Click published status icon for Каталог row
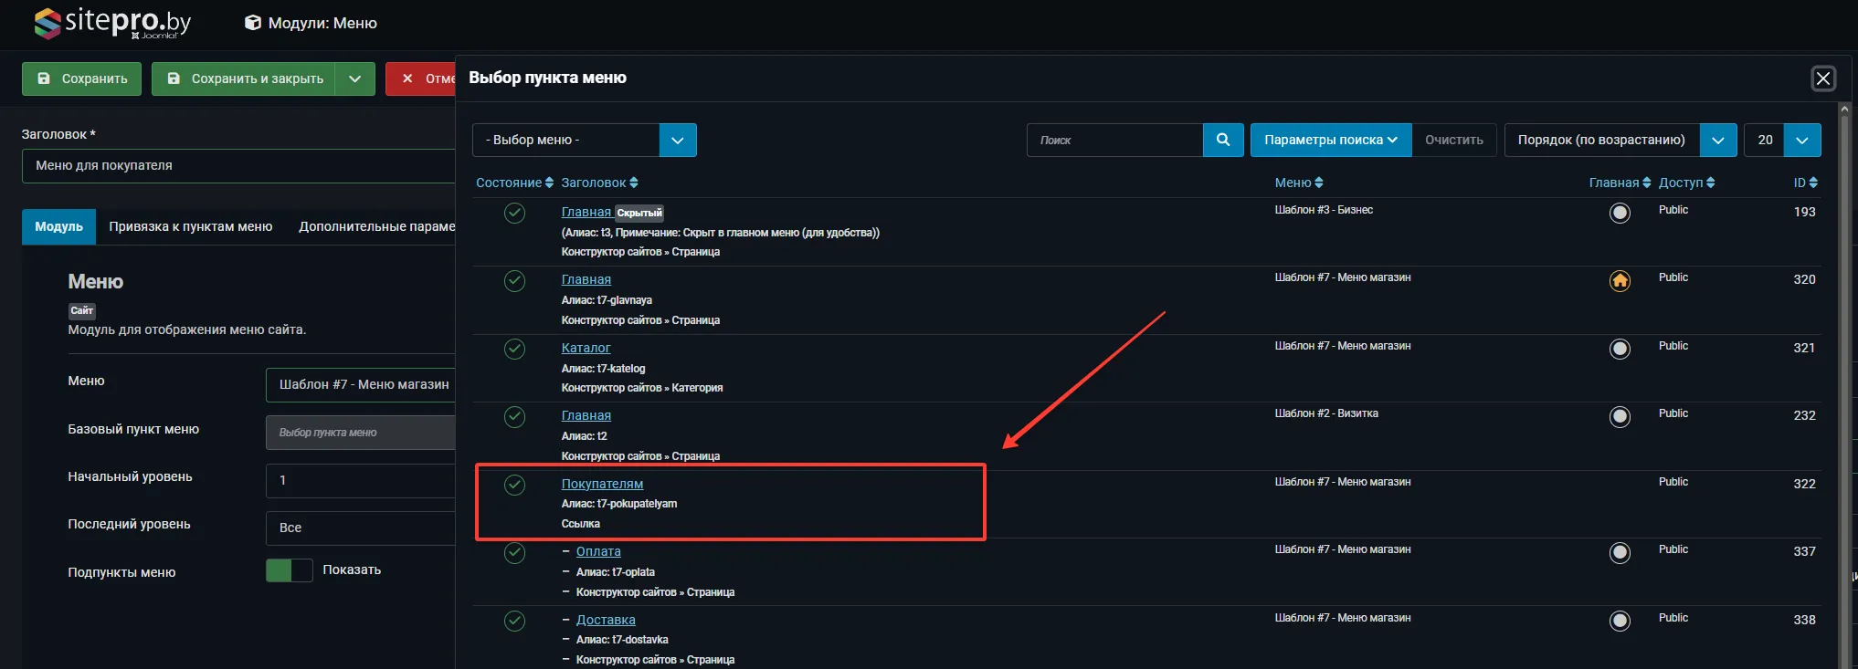The height and width of the screenshot is (669, 1858). click(x=514, y=349)
